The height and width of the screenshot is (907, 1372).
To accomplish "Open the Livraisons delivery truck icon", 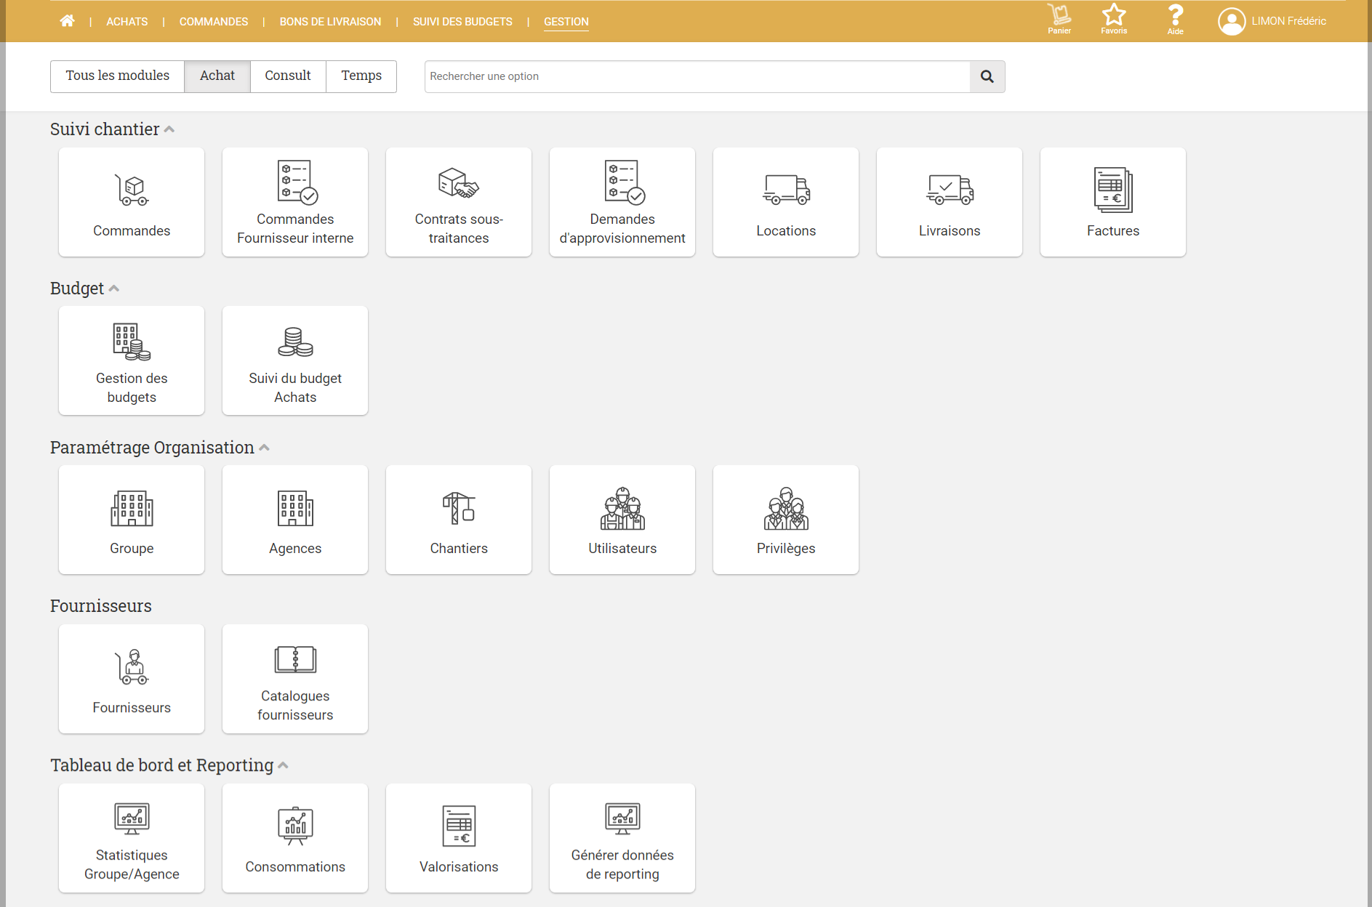I will pos(950,190).
